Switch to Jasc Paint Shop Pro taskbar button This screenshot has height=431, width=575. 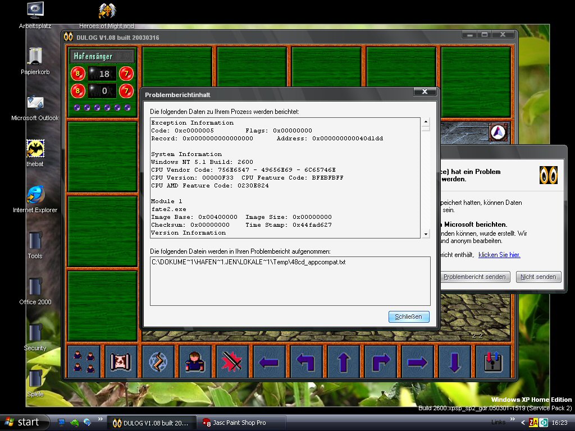241,423
